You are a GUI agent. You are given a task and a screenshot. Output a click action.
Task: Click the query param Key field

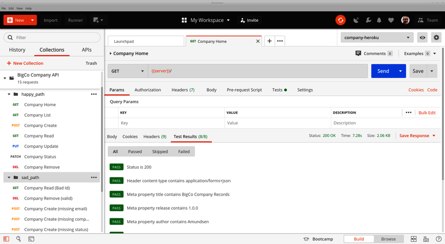pos(172,123)
